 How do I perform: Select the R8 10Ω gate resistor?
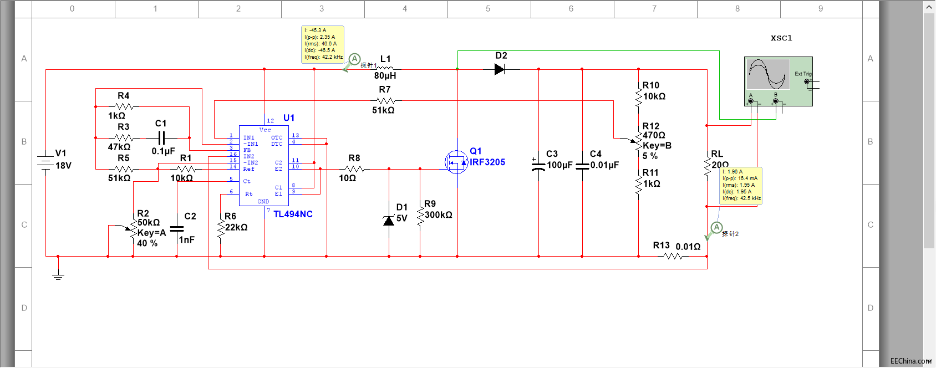click(x=354, y=169)
